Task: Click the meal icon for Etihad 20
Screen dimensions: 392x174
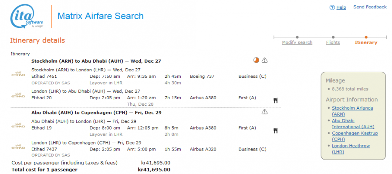Action: [275, 100]
